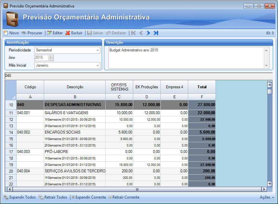278x204 pixels.
Task: Click the 040 formula bar field
Action: [x=139, y=76]
